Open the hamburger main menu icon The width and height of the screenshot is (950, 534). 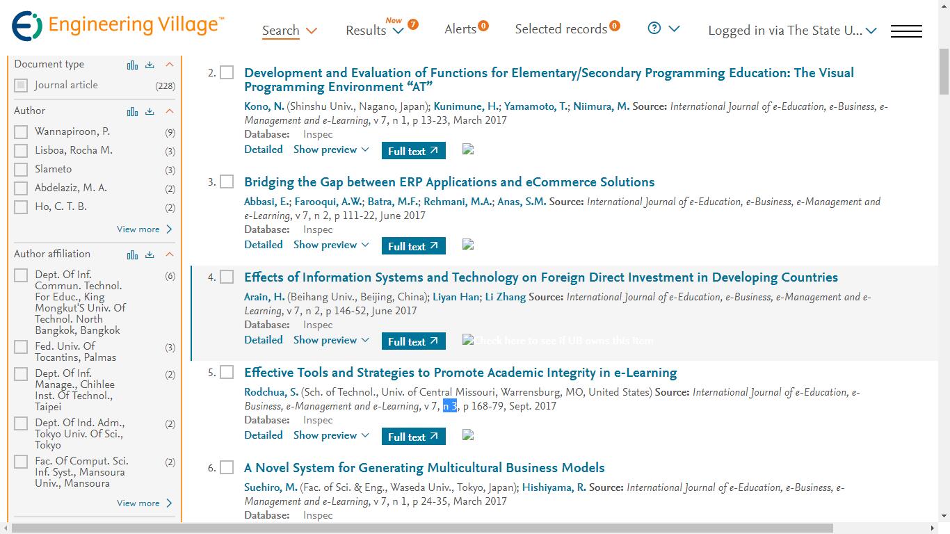906,31
